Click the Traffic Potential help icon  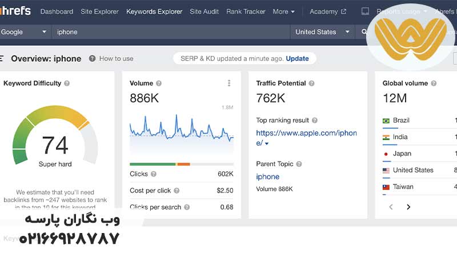point(311,83)
